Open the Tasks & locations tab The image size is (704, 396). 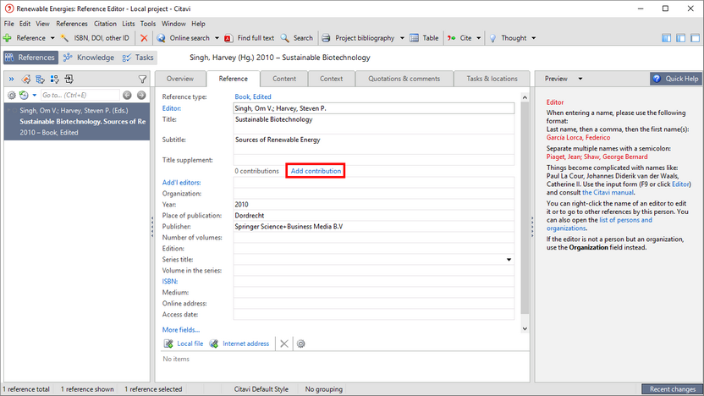coord(492,79)
